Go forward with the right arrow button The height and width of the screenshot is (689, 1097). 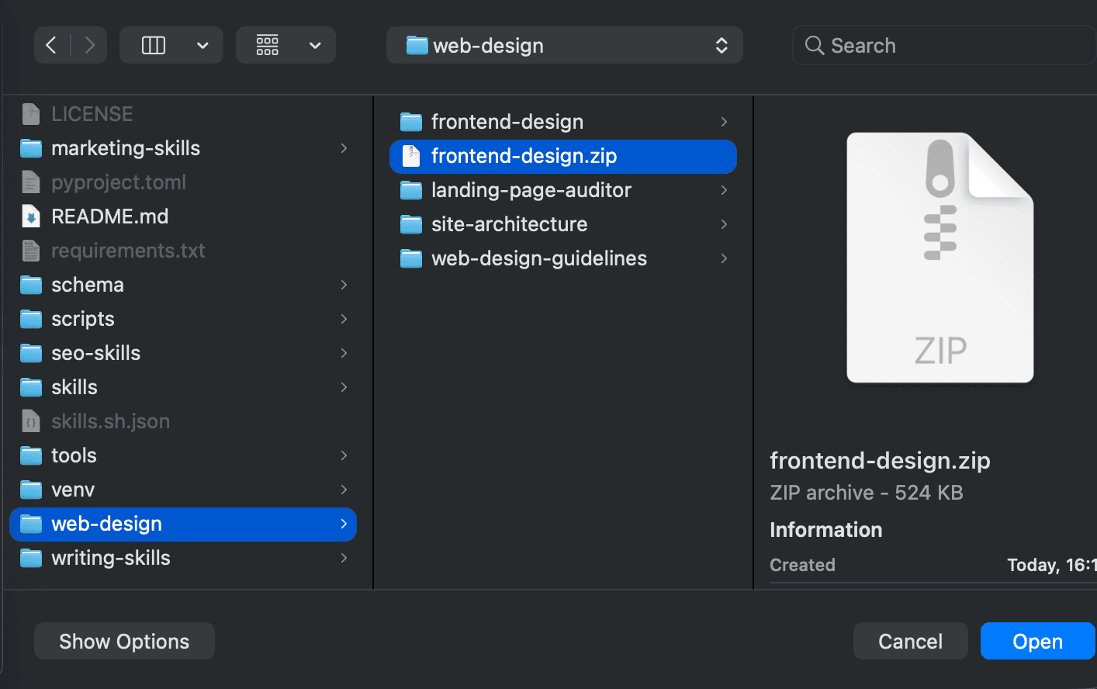pyautogui.click(x=89, y=45)
